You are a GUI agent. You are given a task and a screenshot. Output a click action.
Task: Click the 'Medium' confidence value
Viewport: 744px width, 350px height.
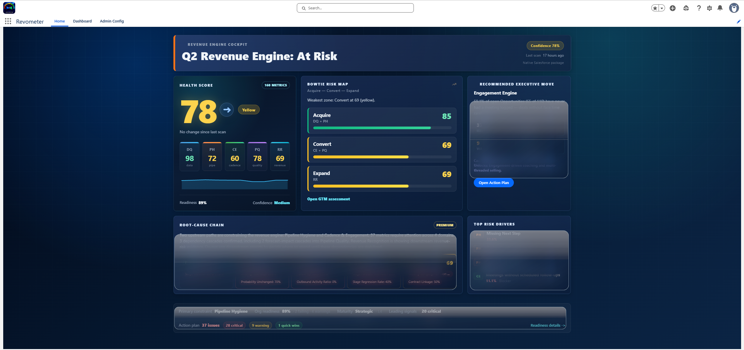[x=282, y=203]
